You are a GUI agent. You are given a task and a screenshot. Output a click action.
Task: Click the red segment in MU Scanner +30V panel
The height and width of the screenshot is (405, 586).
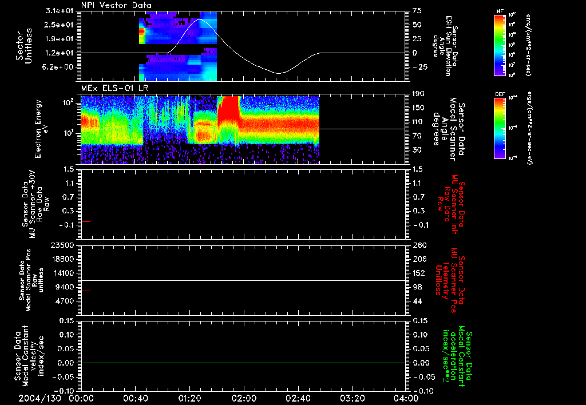pyautogui.click(x=86, y=221)
